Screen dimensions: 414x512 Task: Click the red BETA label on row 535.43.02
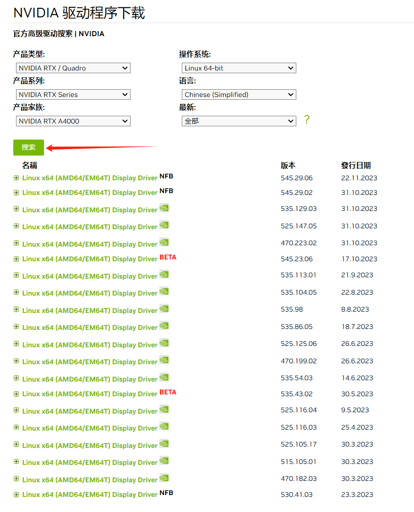pyautogui.click(x=168, y=392)
